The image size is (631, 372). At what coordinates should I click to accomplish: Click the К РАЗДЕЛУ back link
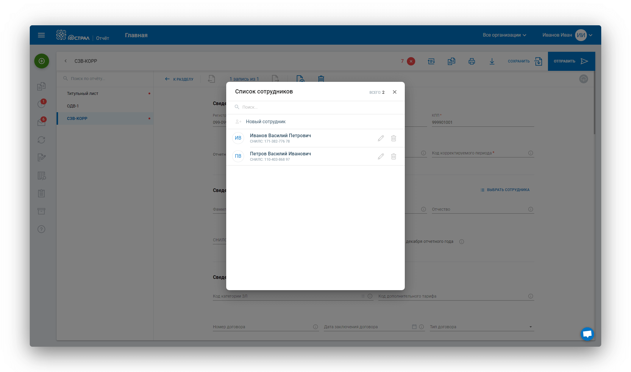pyautogui.click(x=179, y=79)
